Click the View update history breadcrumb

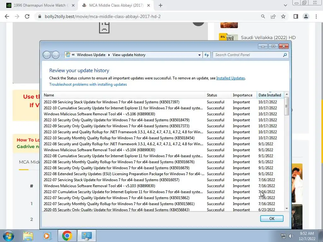click(129, 55)
